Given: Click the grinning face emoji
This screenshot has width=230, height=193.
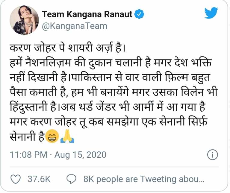Looking at the screenshot, I should 52,136.
